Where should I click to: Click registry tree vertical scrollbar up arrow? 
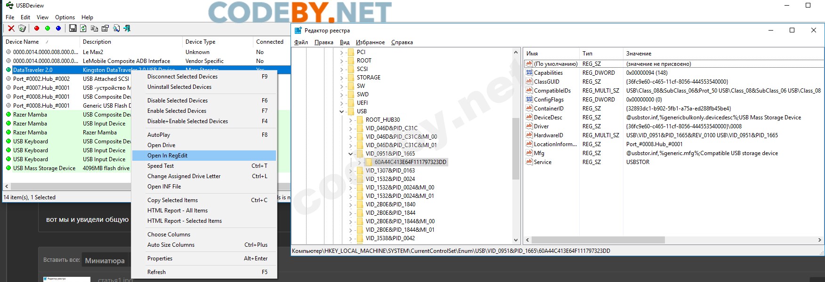(516, 52)
